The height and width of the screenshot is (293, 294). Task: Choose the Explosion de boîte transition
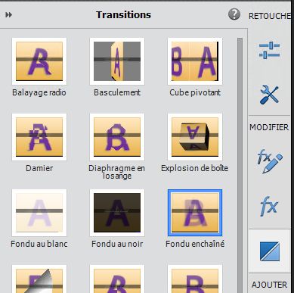pos(195,137)
